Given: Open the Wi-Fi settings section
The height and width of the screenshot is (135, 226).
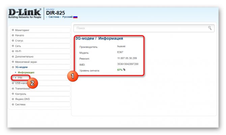Looking at the screenshot, I should pos(19,51).
